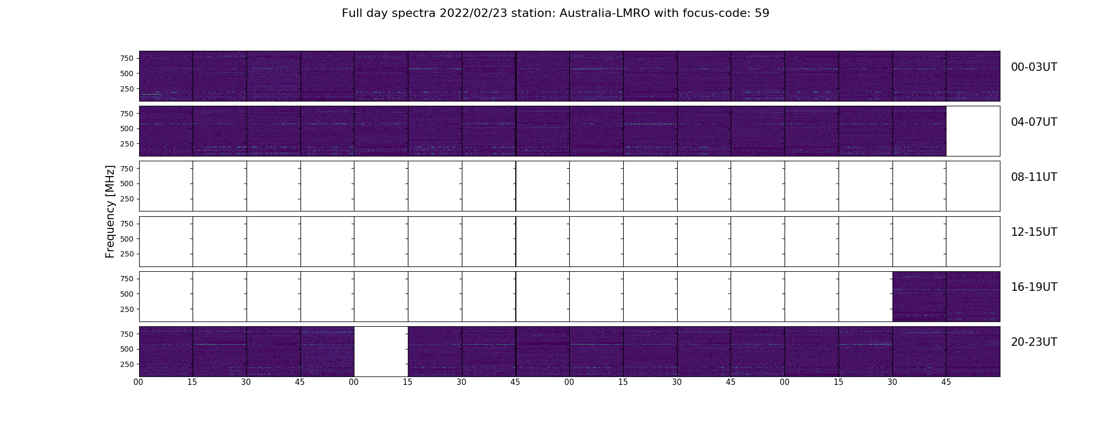
Task: Click the bright green burst in 00-03UT low frequencies
Action: [151, 95]
